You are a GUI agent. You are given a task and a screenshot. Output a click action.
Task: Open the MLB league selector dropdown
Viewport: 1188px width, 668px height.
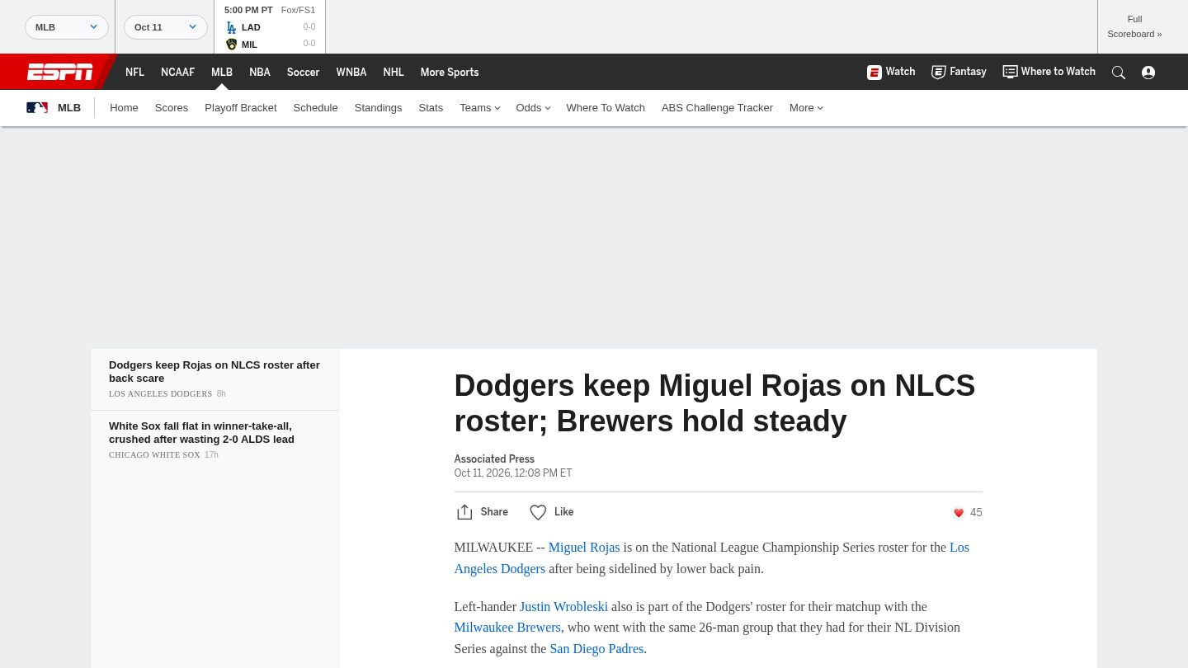[x=67, y=27]
